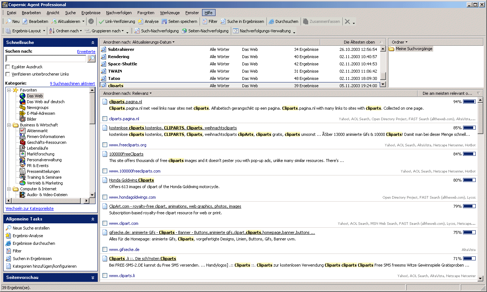Open Anordnen nach: Relevanz dropdown
Image resolution: width=487 pixels, height=292 pixels.
click(128, 93)
